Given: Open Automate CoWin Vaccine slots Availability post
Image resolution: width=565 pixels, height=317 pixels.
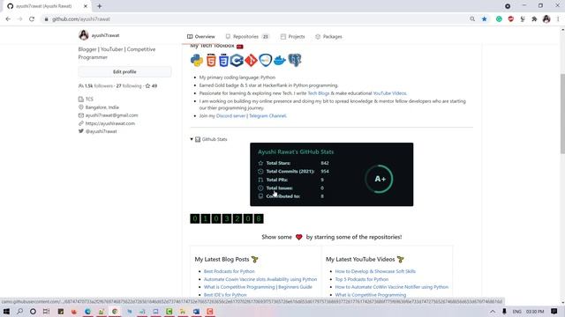Looking at the screenshot, I should [x=260, y=279].
